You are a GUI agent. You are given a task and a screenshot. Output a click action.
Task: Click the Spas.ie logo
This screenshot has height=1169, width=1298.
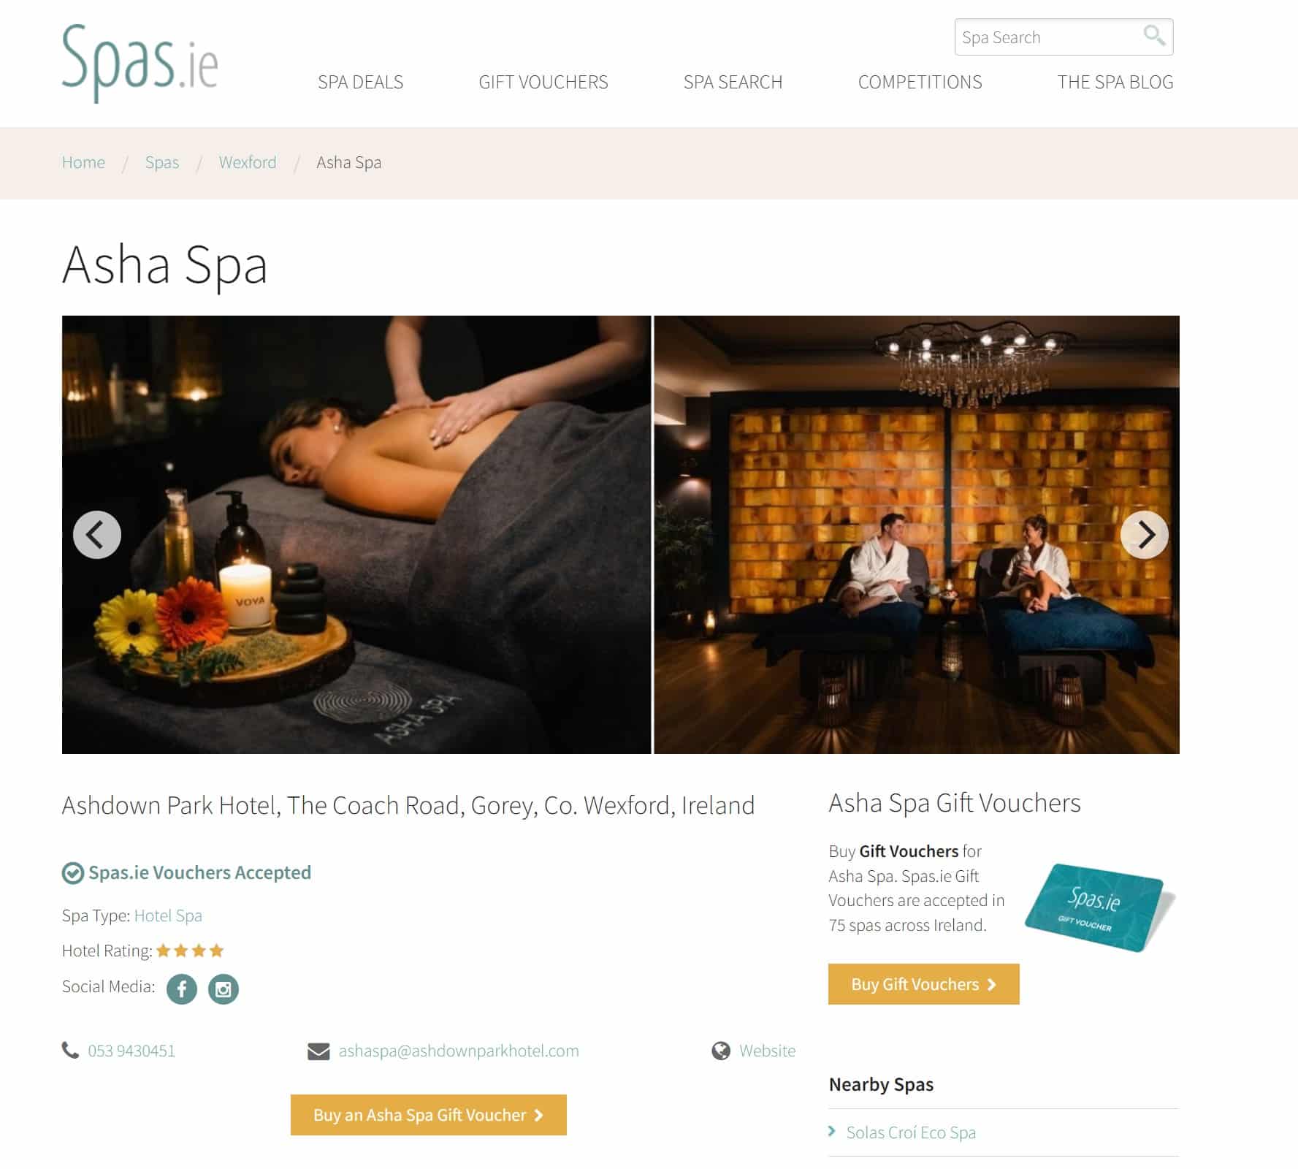click(x=140, y=63)
